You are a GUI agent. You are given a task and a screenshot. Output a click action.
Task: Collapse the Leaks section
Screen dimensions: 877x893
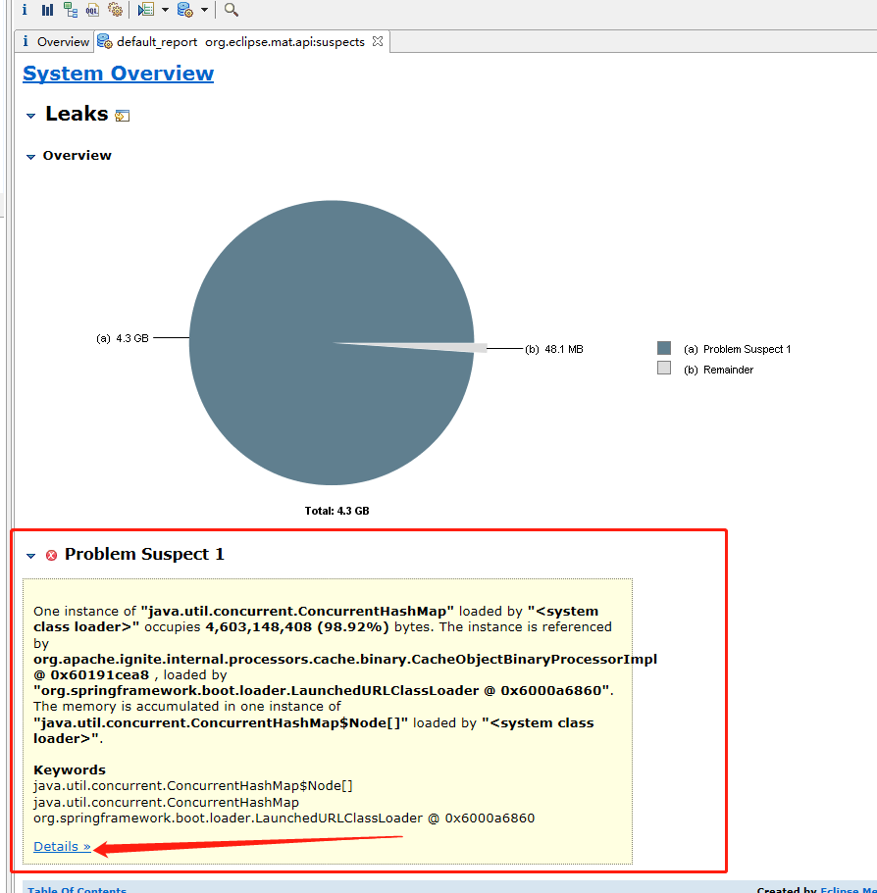pyautogui.click(x=30, y=116)
